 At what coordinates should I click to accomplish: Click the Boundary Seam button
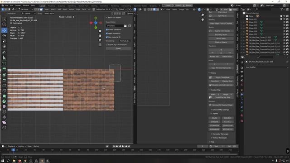click(221, 35)
